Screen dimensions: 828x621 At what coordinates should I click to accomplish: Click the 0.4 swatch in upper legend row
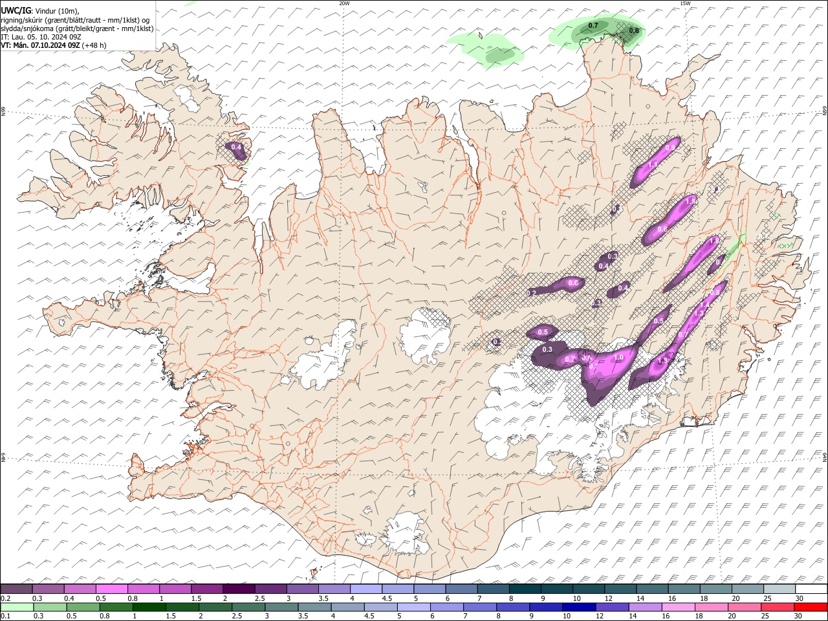point(80,589)
